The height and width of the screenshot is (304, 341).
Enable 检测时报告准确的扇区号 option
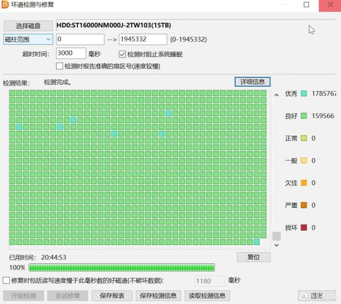[x=59, y=66]
